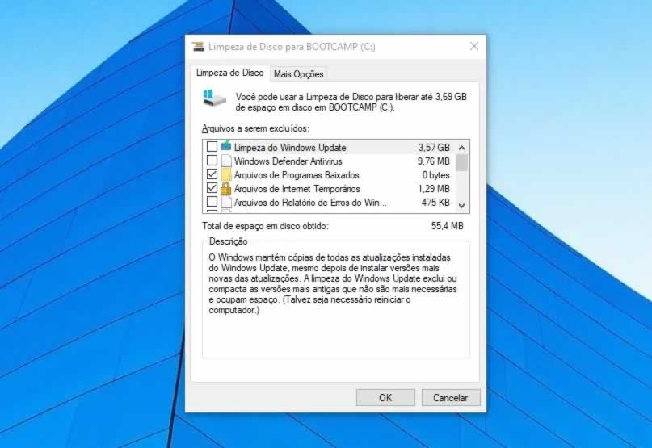Check Arquivos do Relatório de Erros box

212,202
